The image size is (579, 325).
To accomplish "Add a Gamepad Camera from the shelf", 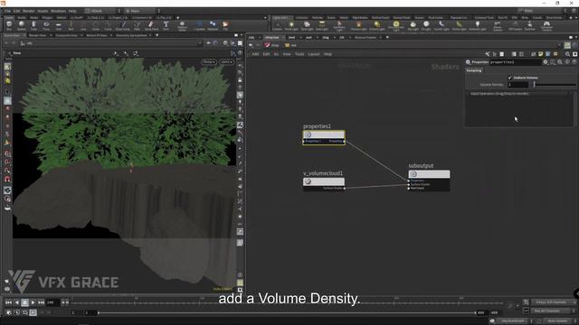I will coord(546,26).
